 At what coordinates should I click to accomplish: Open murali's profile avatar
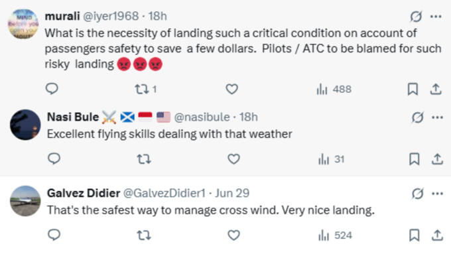tap(23, 24)
